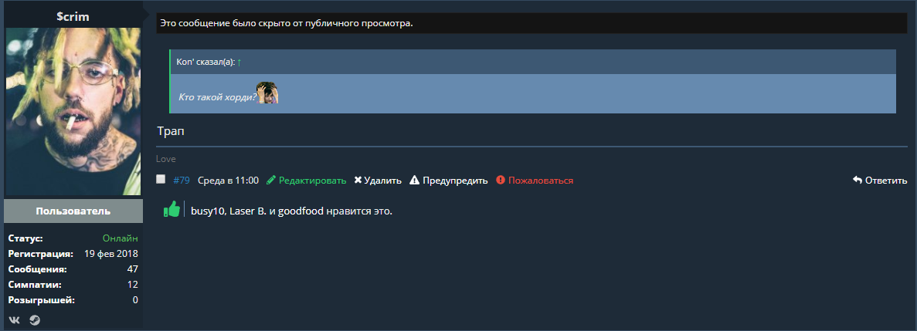Open the #79 post permalink
The width and height of the screenshot is (917, 331).
[182, 181]
